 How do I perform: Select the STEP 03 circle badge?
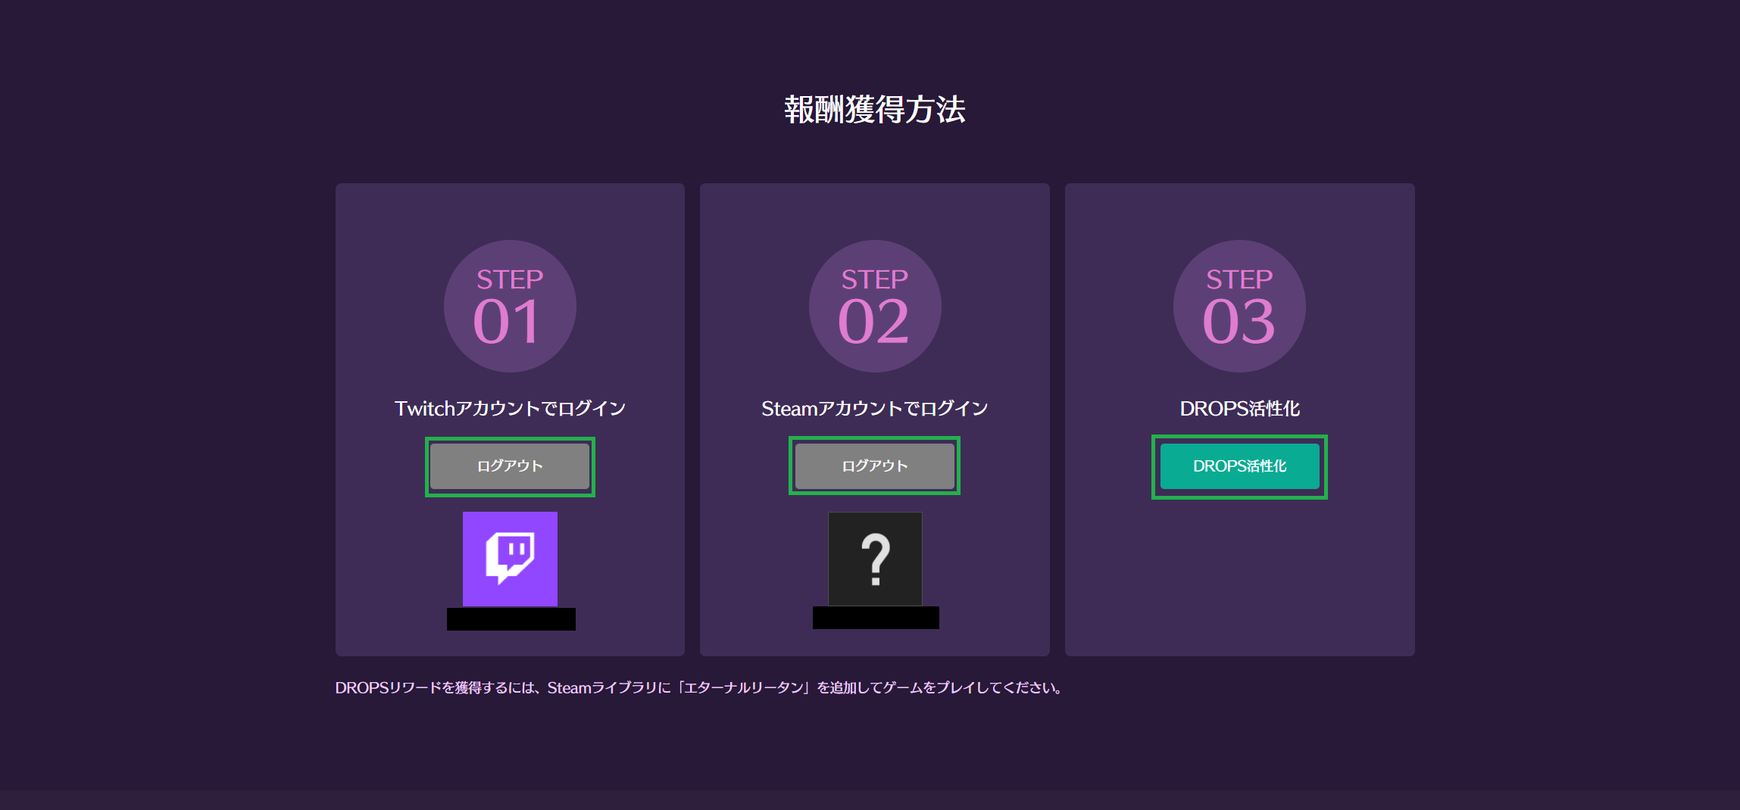click(x=1239, y=306)
